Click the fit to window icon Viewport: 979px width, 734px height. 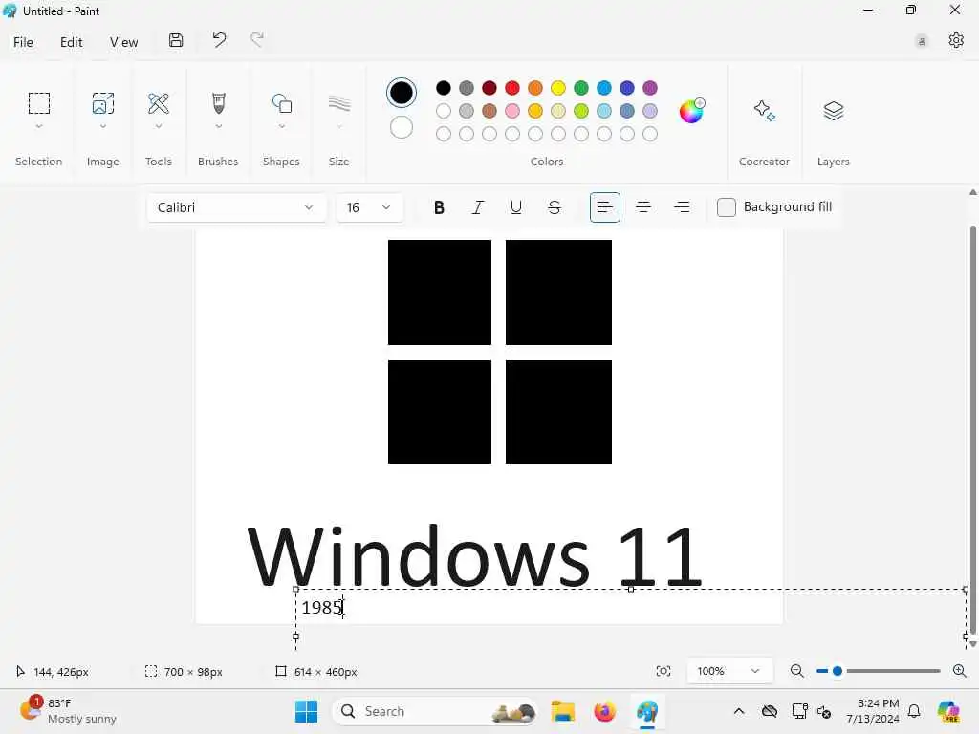click(664, 671)
